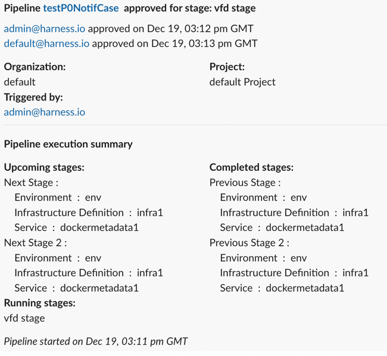Screen dimensions: 387x356
Task: Click the 'default Project' value
Action: 242,82
